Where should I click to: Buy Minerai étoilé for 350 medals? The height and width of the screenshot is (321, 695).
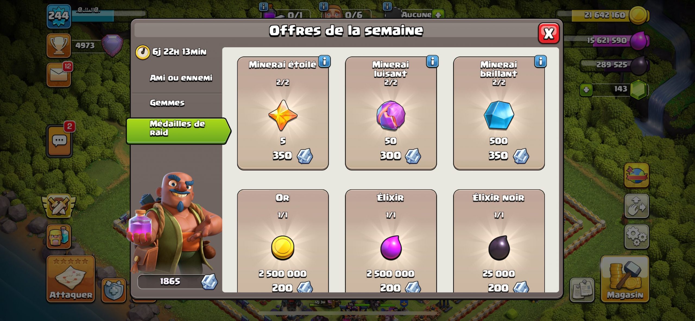pos(283,113)
